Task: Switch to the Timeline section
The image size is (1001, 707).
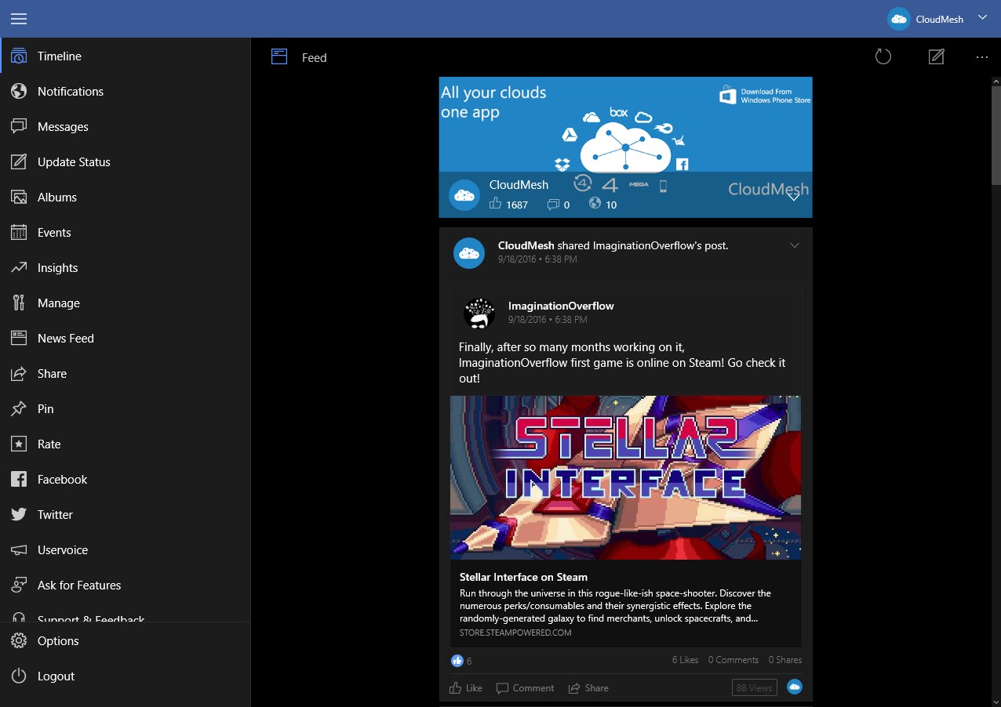Action: (60, 56)
